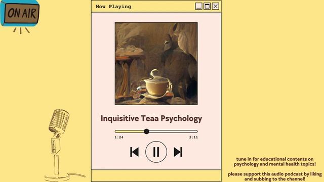This screenshot has height=182, width=324.
Task: Close the Now Playing window
Action: pos(216,6)
